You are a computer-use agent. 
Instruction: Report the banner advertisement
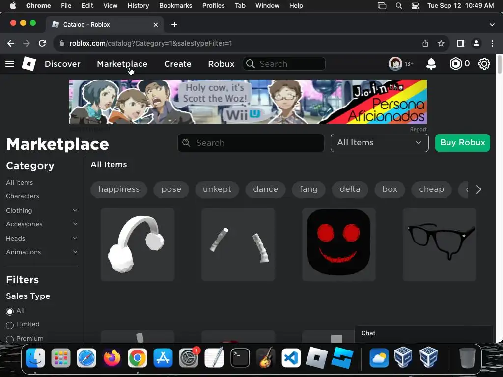pyautogui.click(x=419, y=129)
